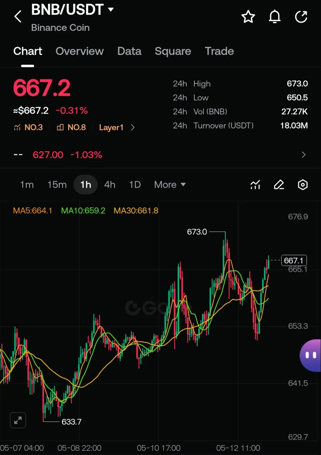321x455 pixels.
Task: Open the More timeframes dropdown
Action: (170, 185)
